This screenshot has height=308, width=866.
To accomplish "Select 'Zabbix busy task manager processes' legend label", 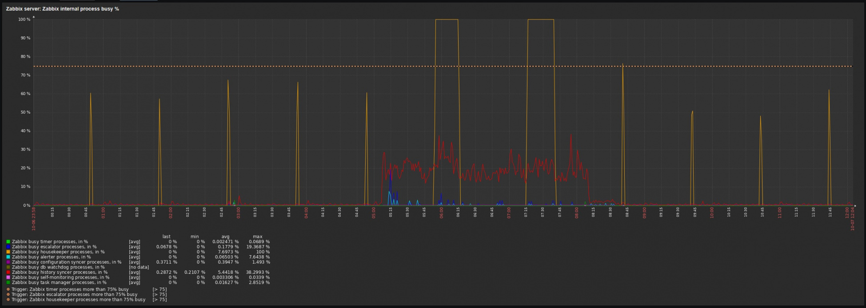I will pos(59,283).
